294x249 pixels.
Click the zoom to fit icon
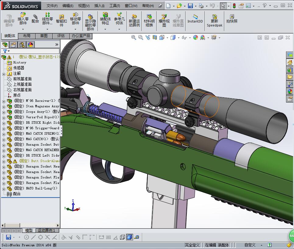[133, 37]
